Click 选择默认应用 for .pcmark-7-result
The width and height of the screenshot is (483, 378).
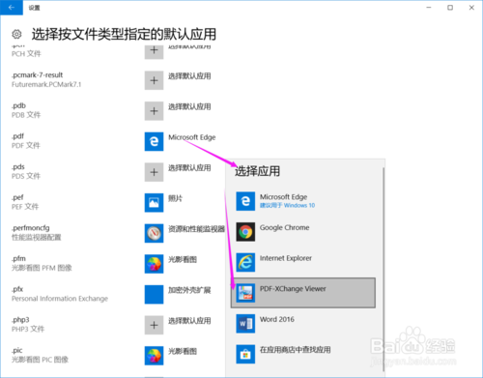point(189,76)
